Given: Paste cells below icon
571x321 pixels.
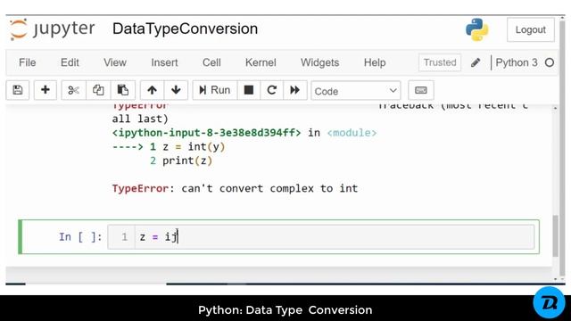Looking at the screenshot, I should pyautogui.click(x=123, y=90).
